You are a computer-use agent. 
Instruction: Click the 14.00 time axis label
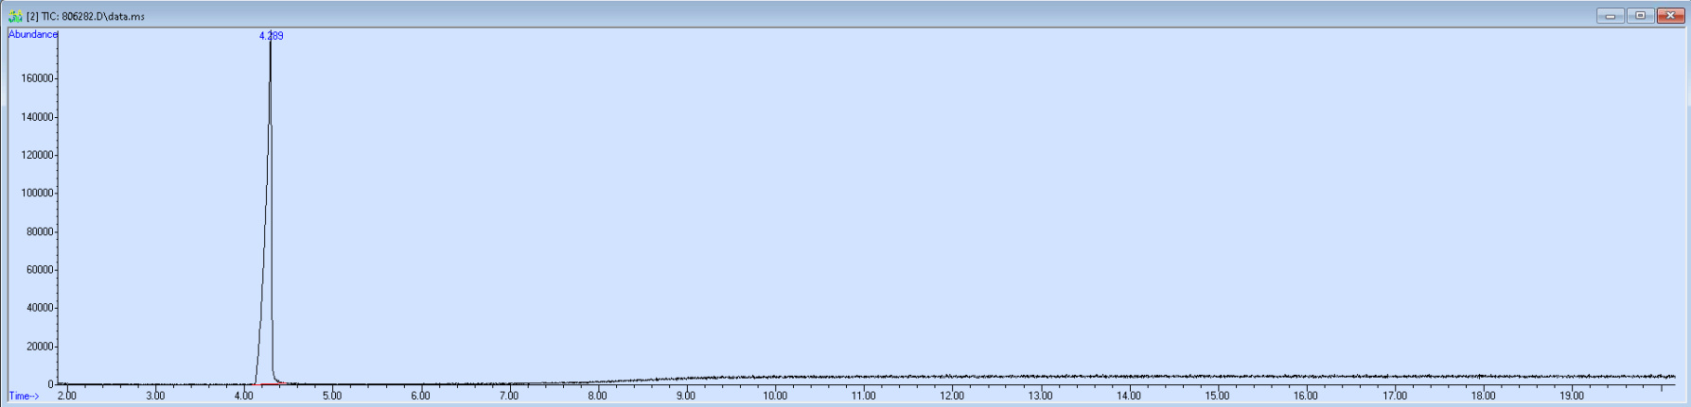tap(1129, 396)
